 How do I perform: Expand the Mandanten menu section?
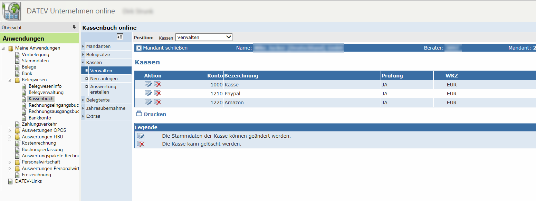pos(98,46)
